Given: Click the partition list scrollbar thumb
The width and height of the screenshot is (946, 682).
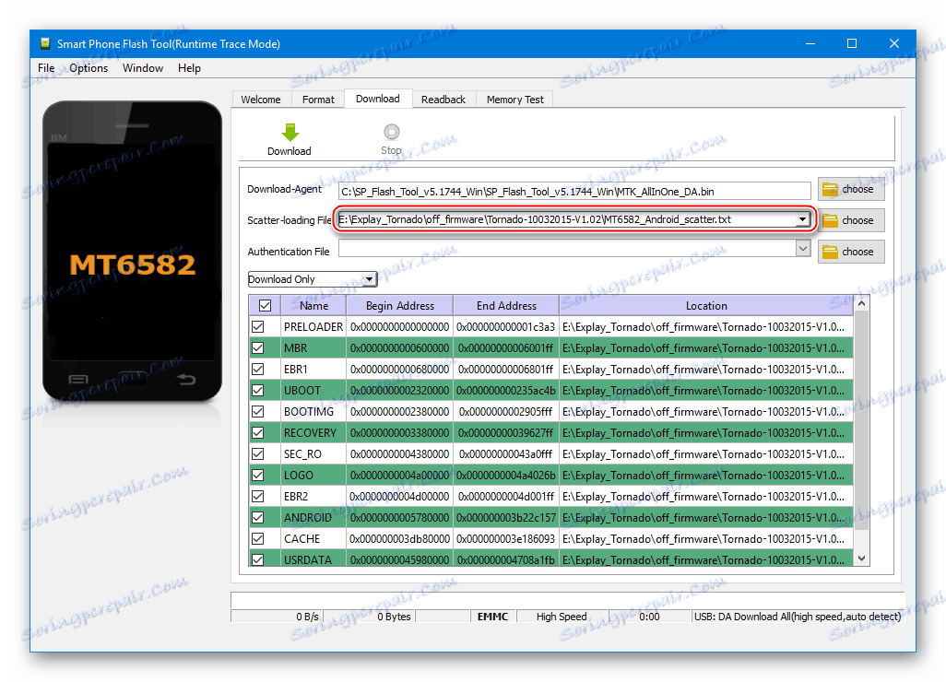Looking at the screenshot, I should [x=861, y=421].
